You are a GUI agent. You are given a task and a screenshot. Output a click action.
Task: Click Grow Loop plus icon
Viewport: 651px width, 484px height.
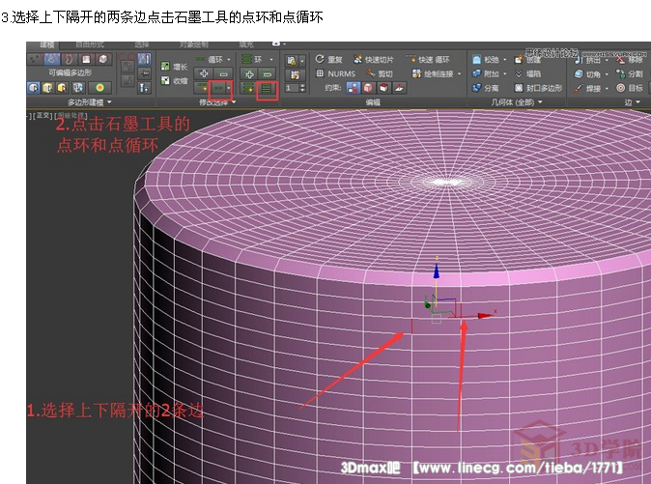tap(203, 73)
